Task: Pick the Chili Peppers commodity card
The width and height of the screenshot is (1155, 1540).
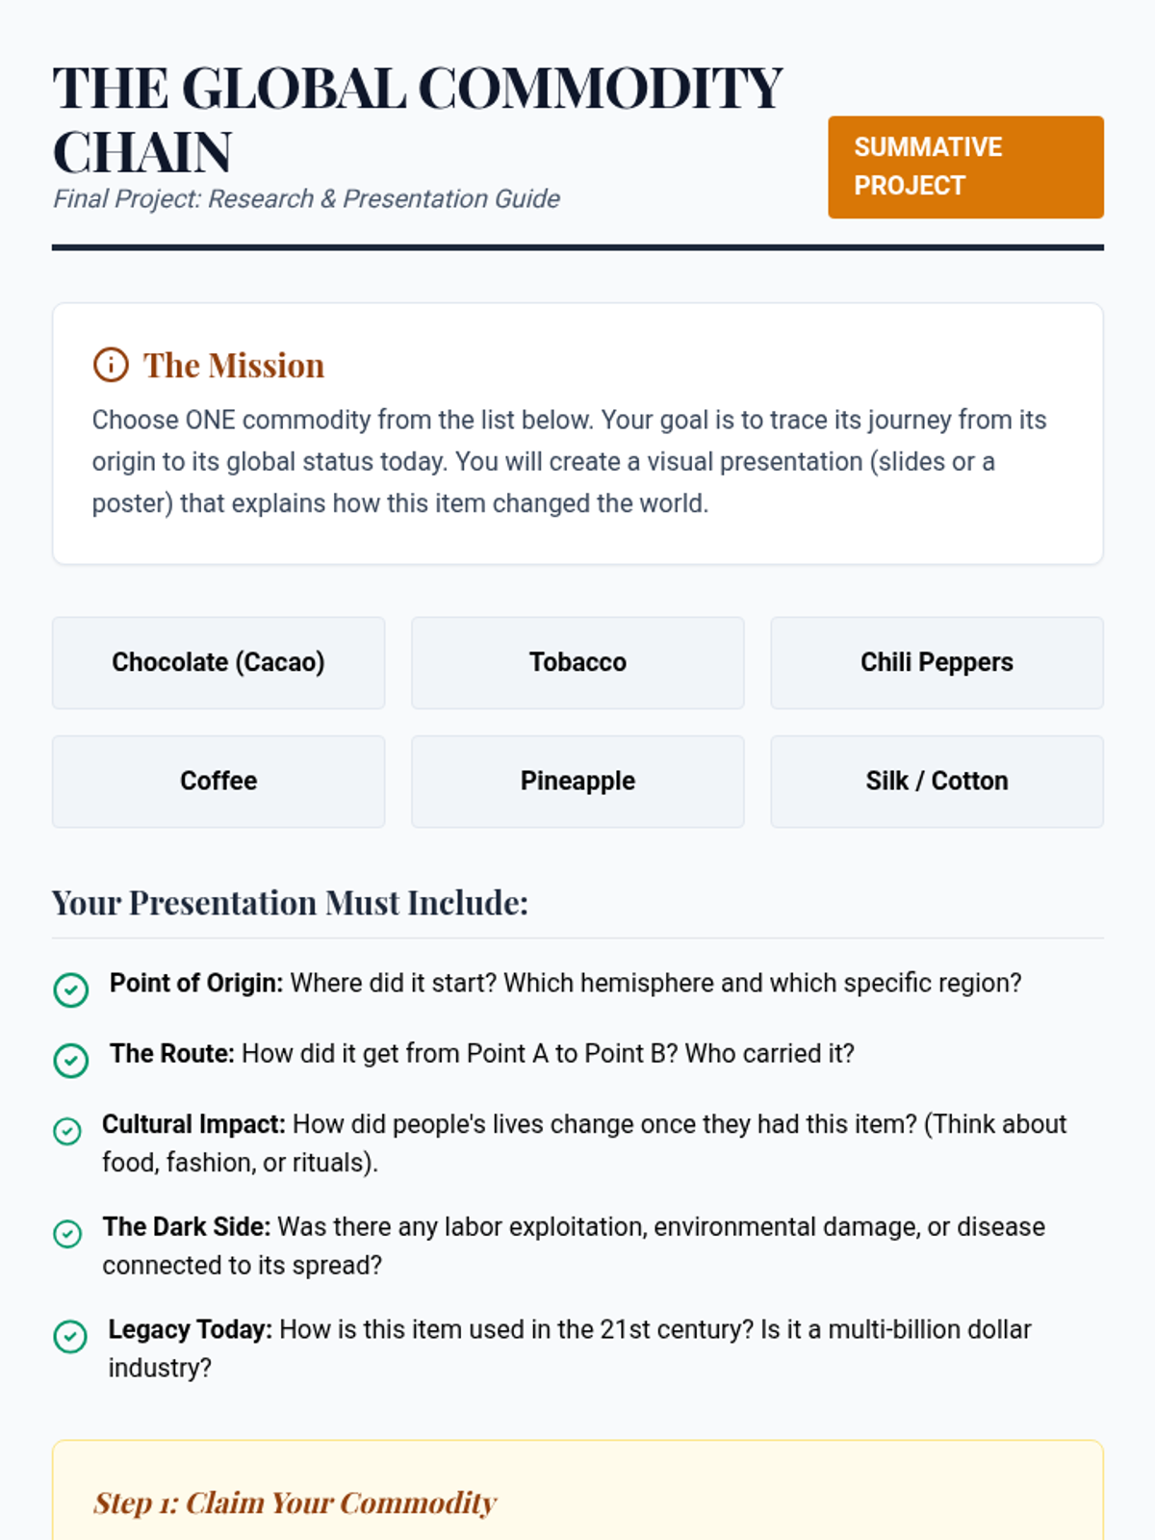Action: 937,662
